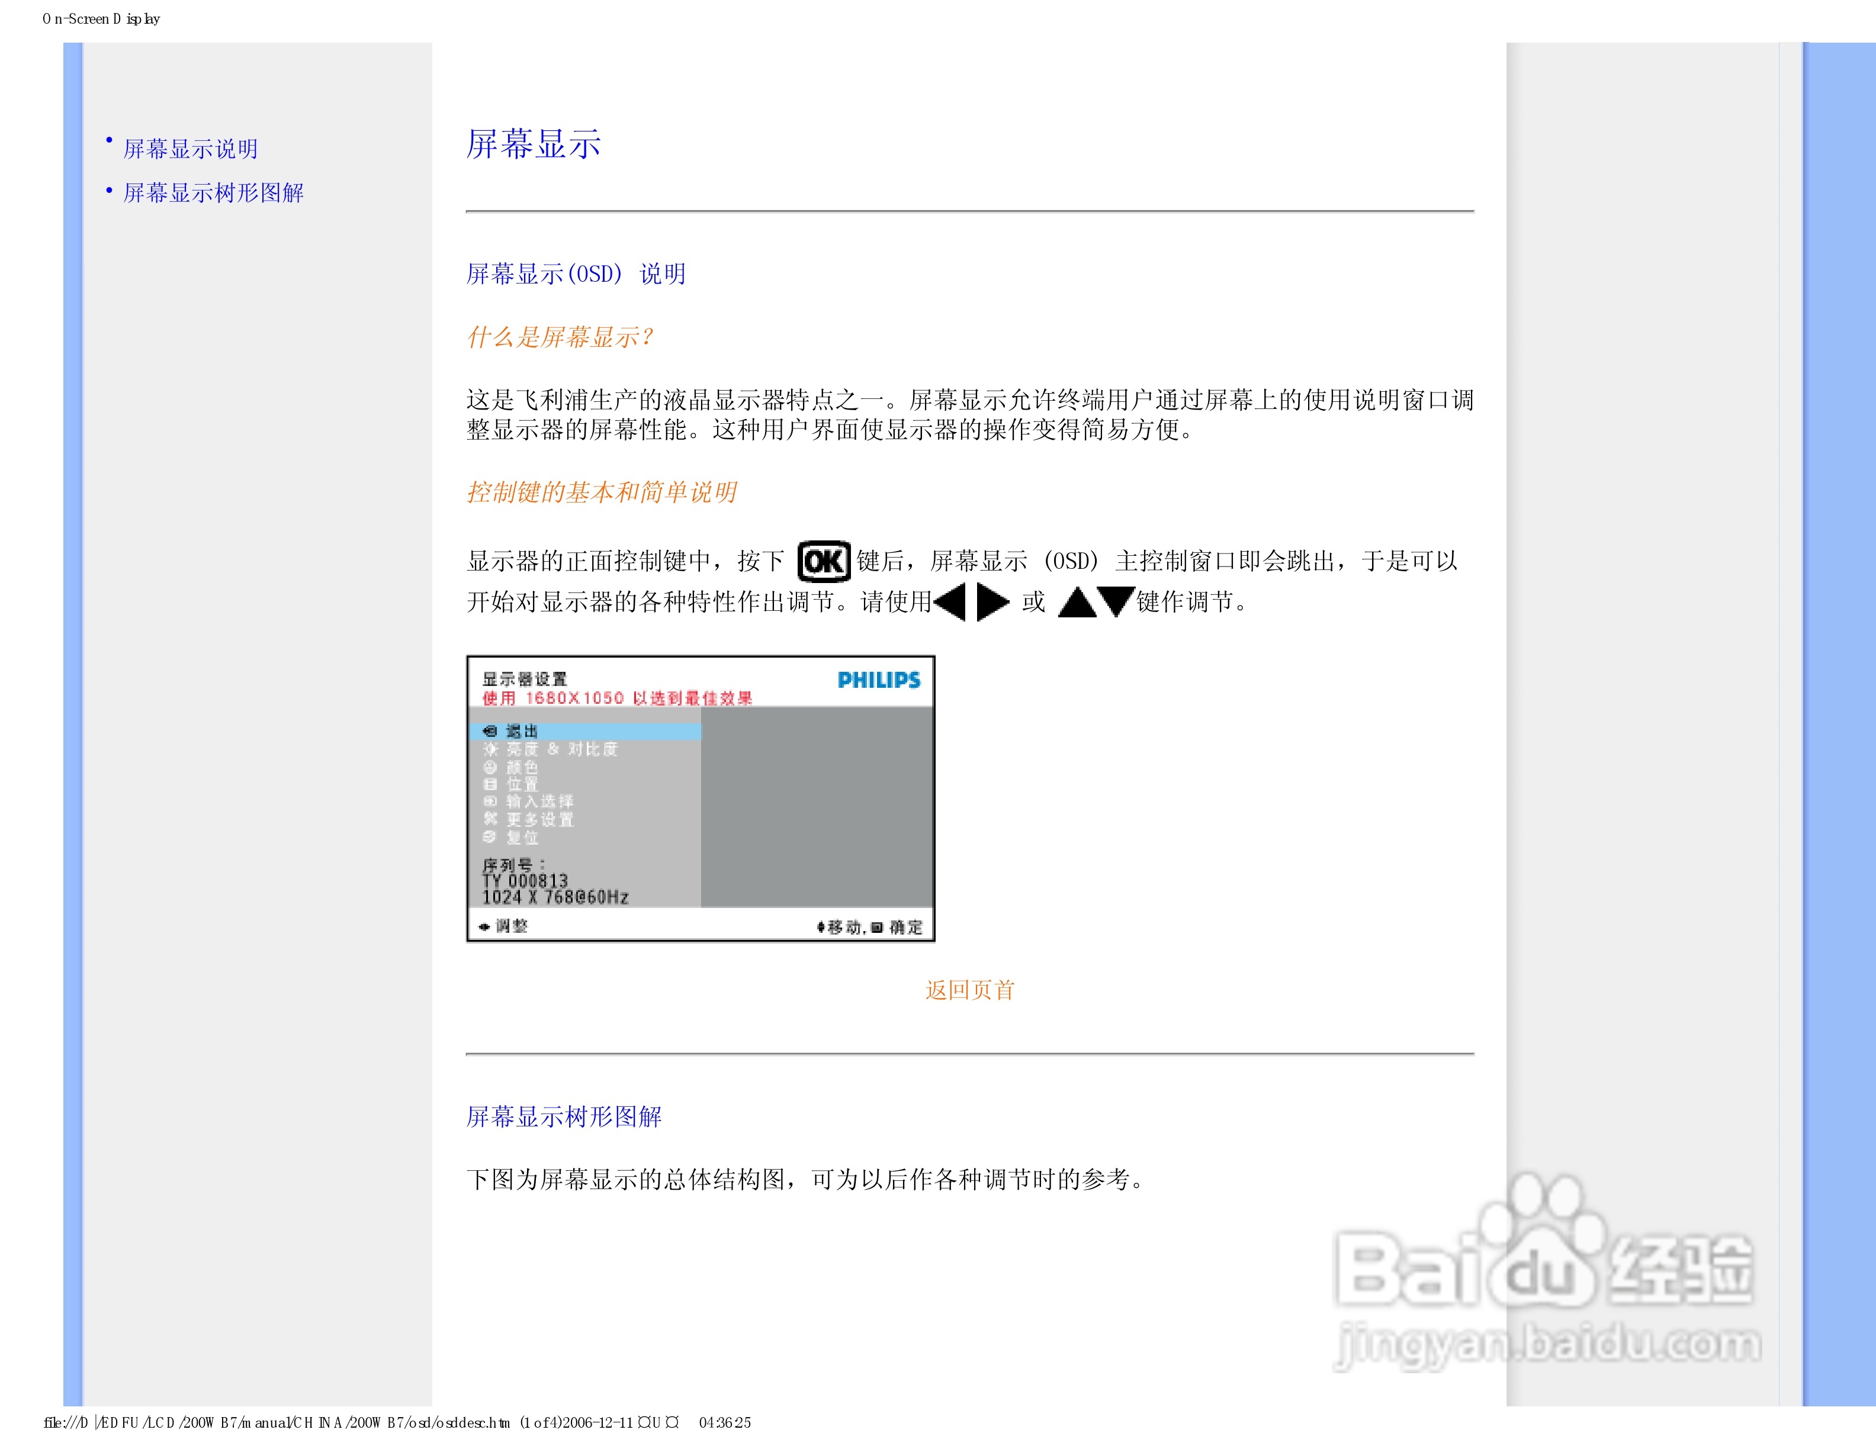The height and width of the screenshot is (1449, 1876).
Task: Click 屏幕显示(OSD) 说明 section heading
Action: point(574,274)
